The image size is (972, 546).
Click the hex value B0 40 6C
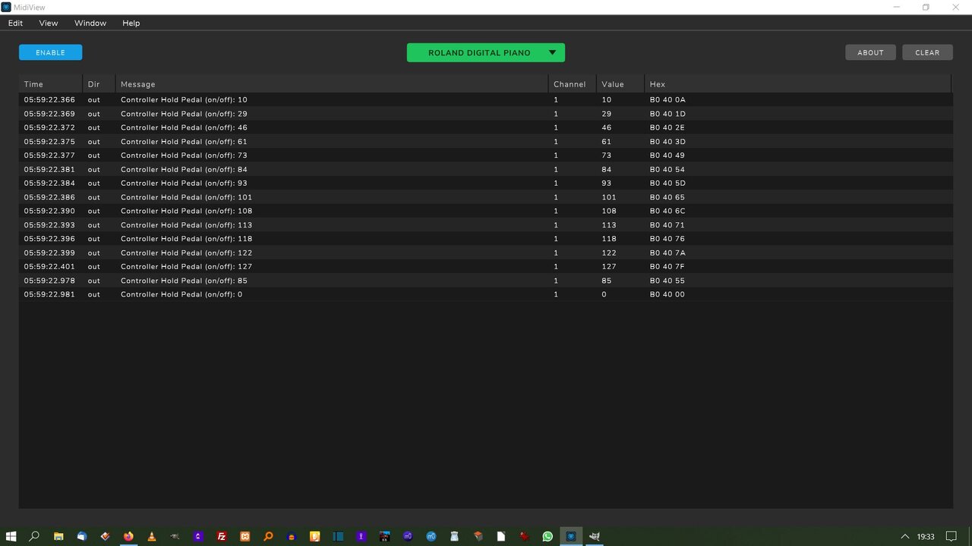click(667, 211)
